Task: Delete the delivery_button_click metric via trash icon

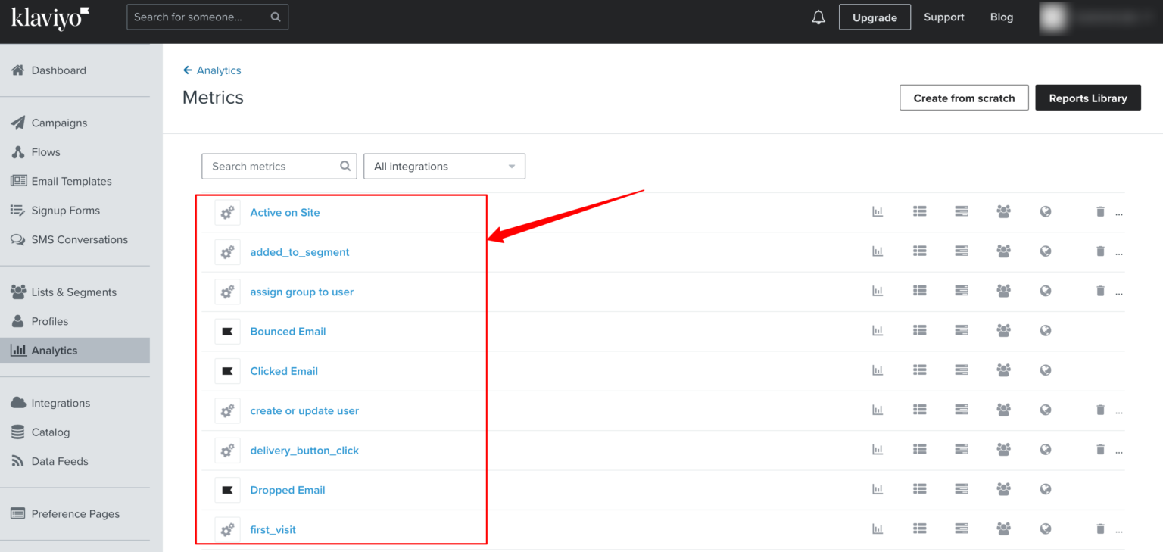Action: 1100,449
